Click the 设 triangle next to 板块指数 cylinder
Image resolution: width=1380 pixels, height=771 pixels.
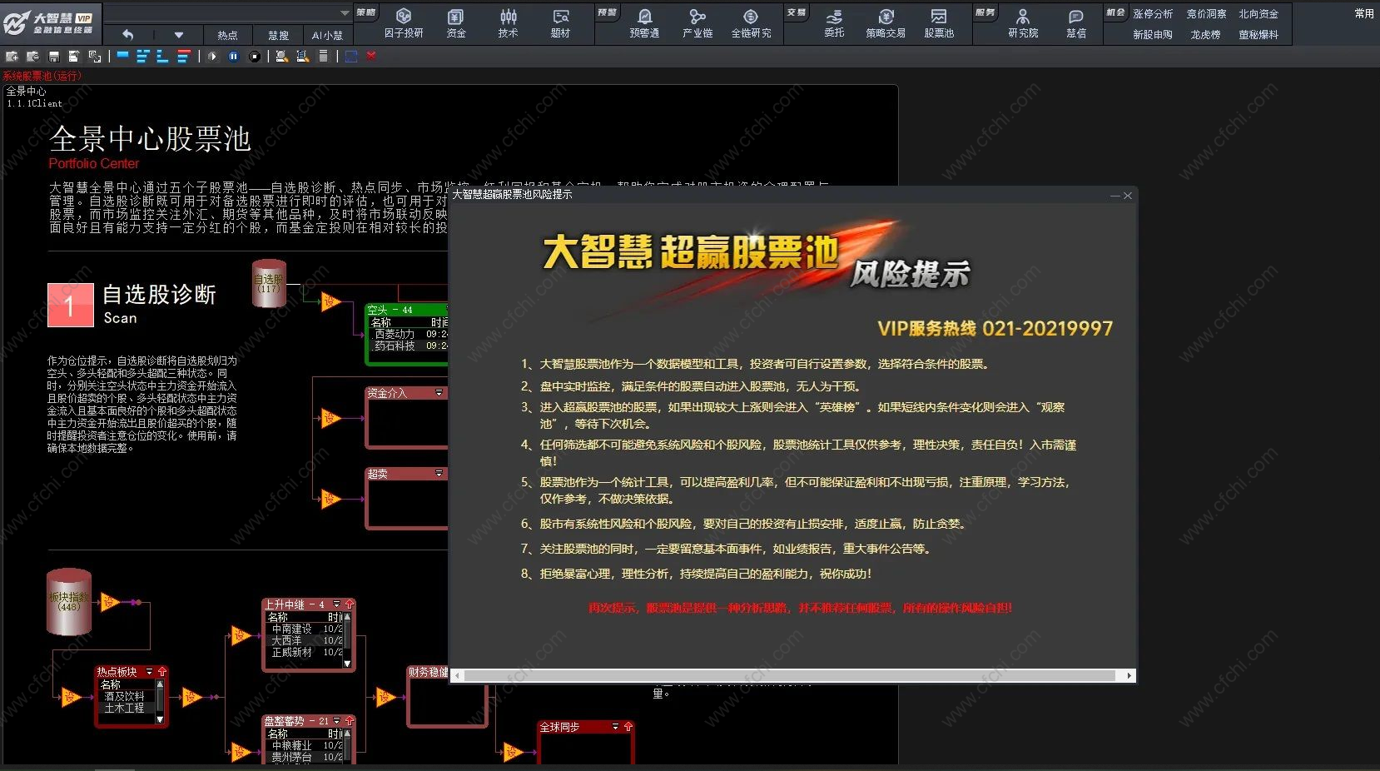(x=109, y=602)
